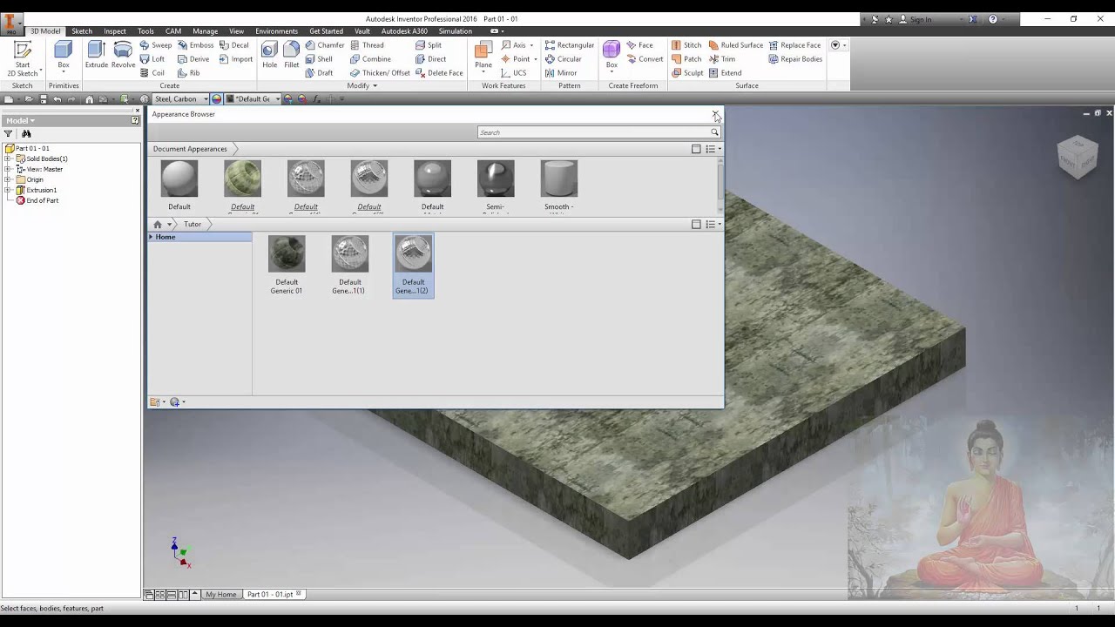1115x627 pixels.
Task: Open the Primitives Box dropdown
Action: coord(64,73)
